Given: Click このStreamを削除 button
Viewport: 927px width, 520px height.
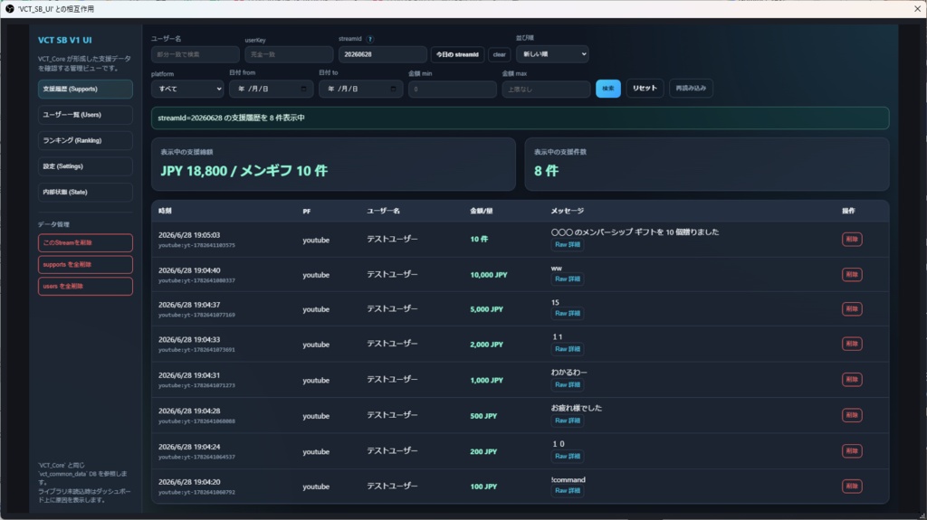Looking at the screenshot, I should [85, 243].
